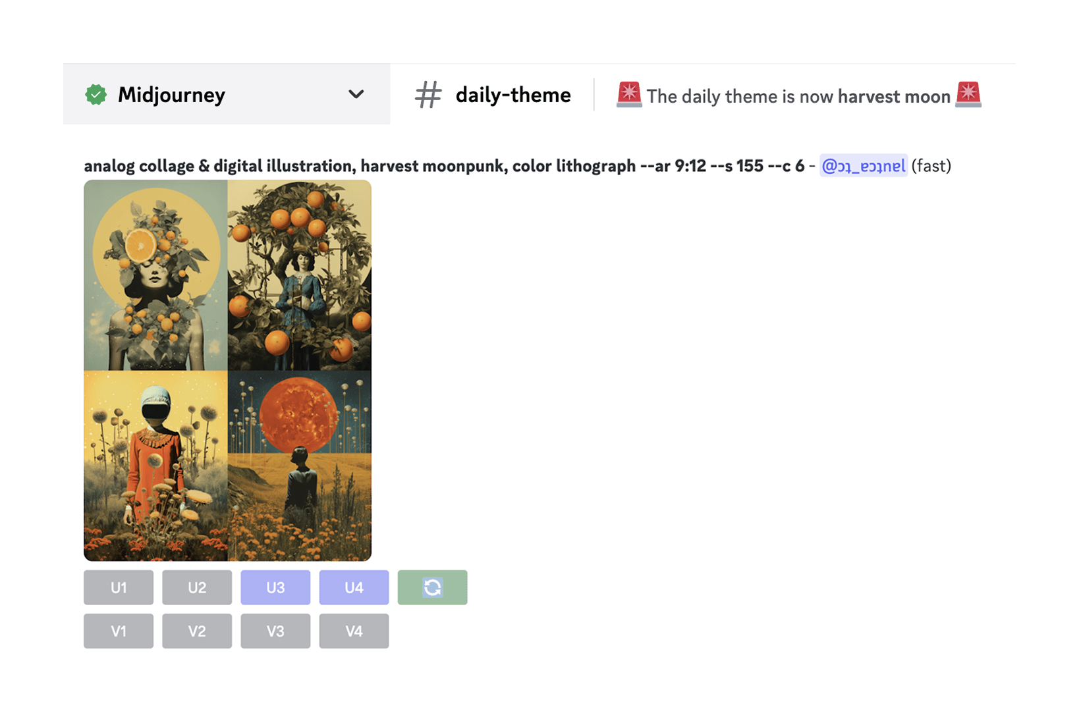Screen dimensions: 1079x727
Task: Click the 'harvest moon' daily theme topic
Action: 894,96
